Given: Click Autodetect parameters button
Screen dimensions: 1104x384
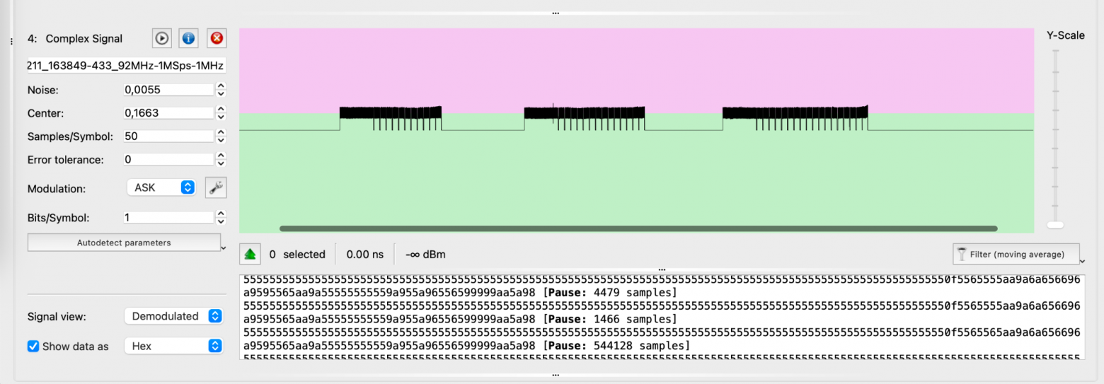Looking at the screenshot, I should [x=124, y=243].
